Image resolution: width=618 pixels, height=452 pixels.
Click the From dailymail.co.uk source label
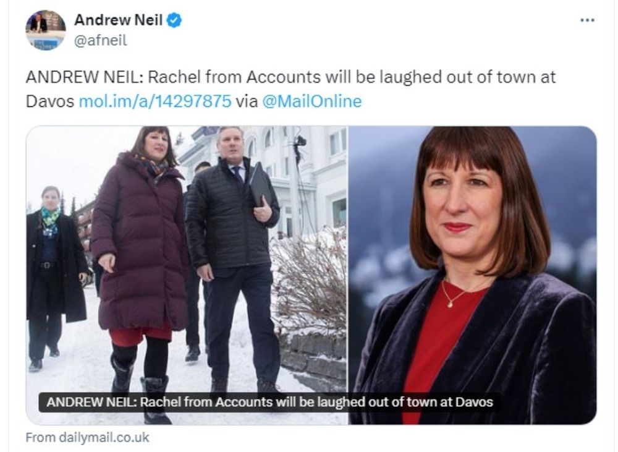click(x=88, y=437)
